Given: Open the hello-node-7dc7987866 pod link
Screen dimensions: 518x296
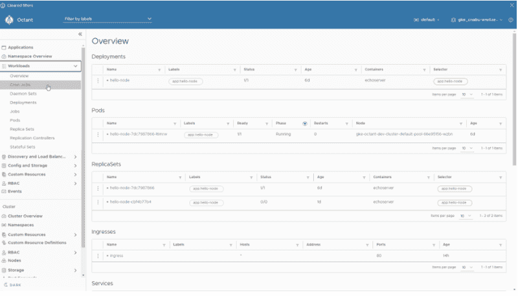Looking at the screenshot, I should pos(139,134).
